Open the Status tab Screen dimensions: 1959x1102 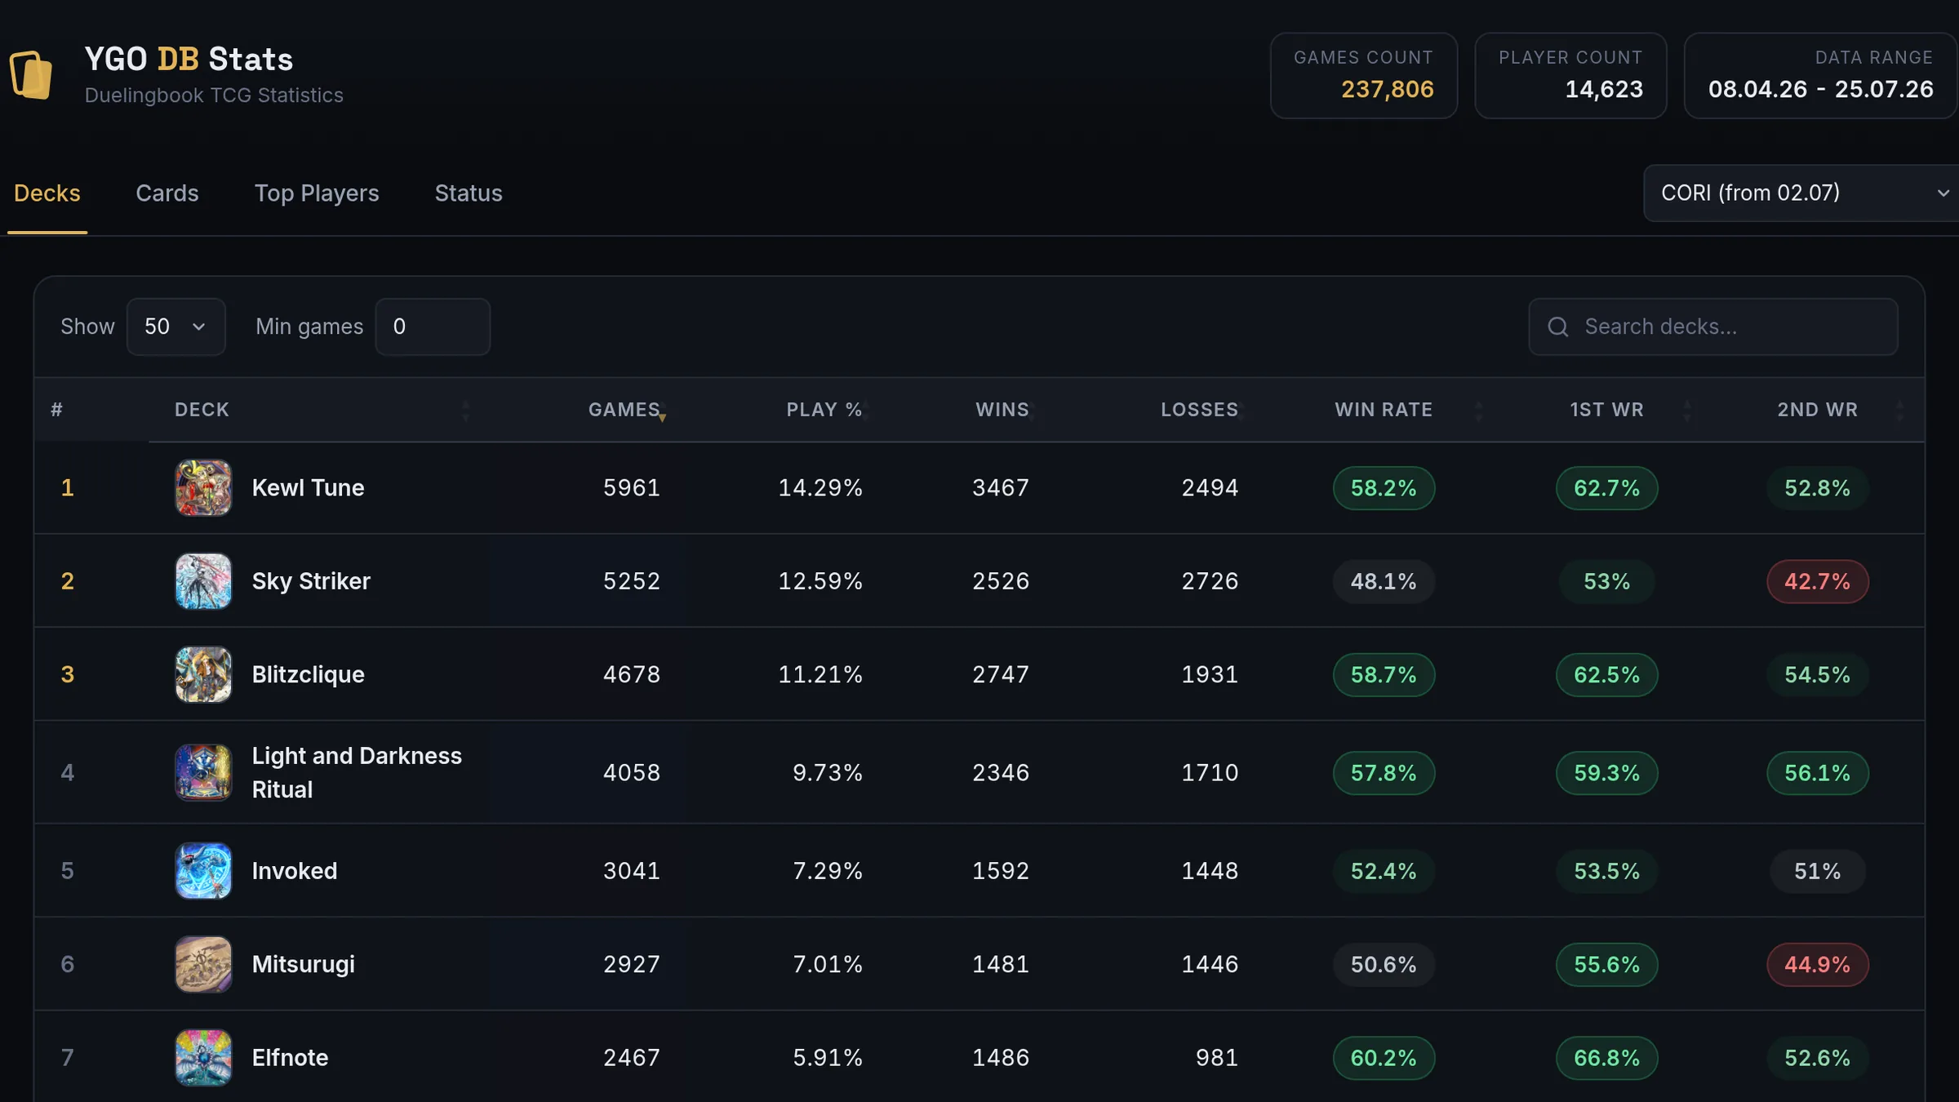click(x=469, y=193)
